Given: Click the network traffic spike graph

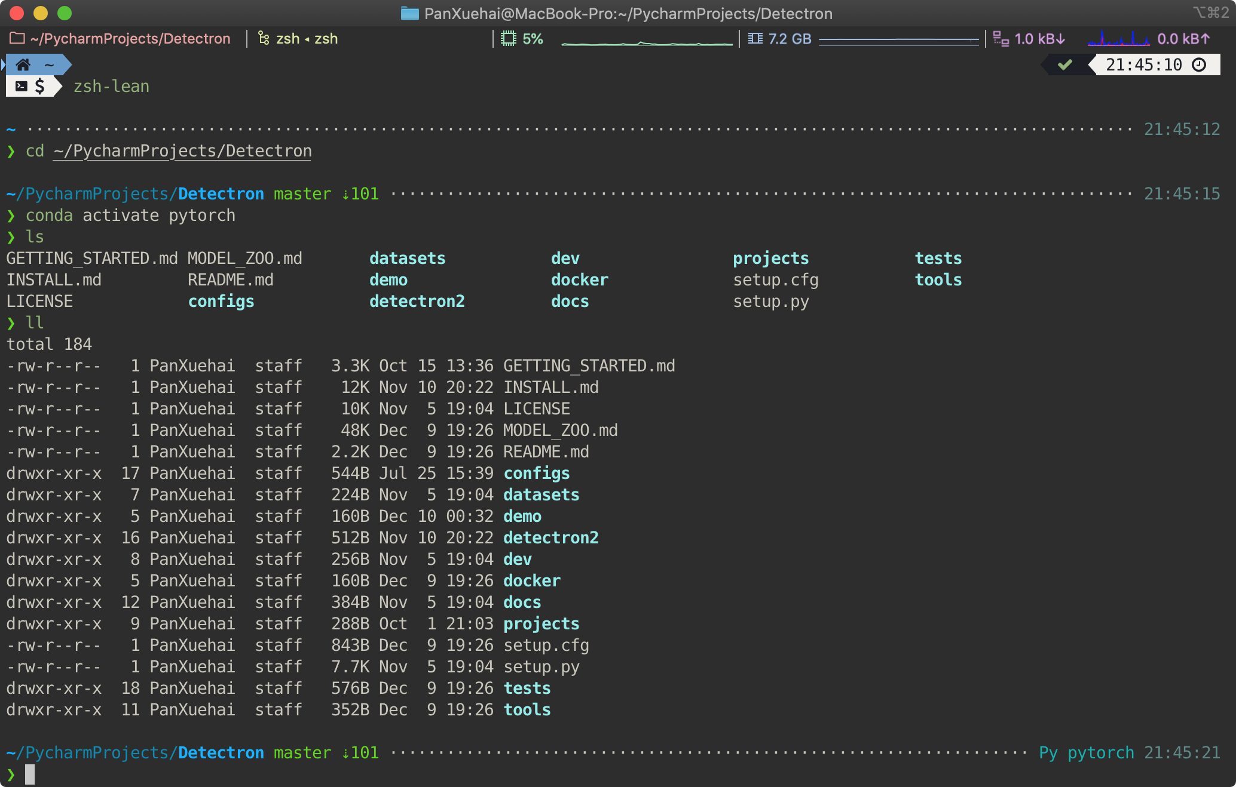Looking at the screenshot, I should [1118, 39].
